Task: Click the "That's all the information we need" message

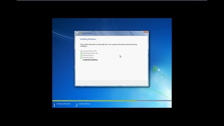Action: click(108, 45)
